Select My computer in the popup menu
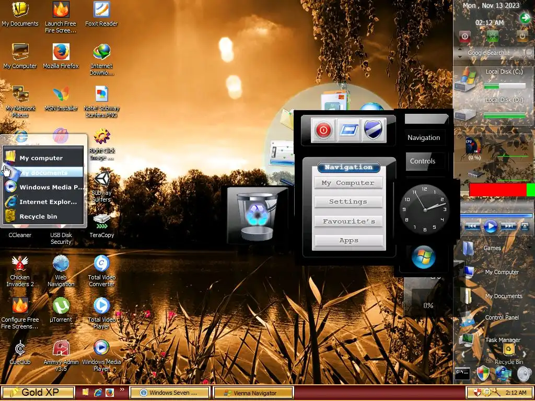The width and height of the screenshot is (535, 401). 43,158
